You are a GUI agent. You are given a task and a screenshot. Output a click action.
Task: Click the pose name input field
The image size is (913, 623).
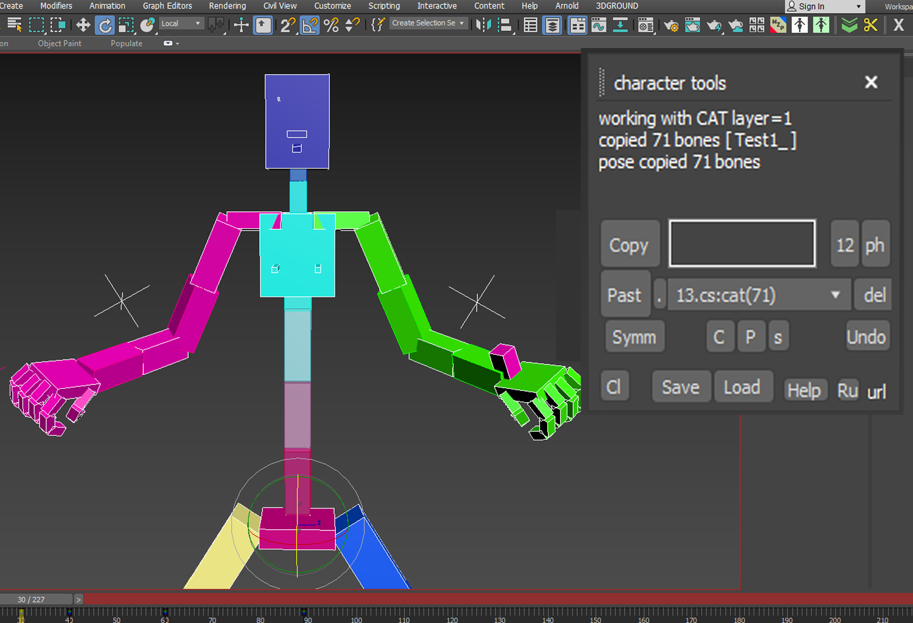(743, 243)
